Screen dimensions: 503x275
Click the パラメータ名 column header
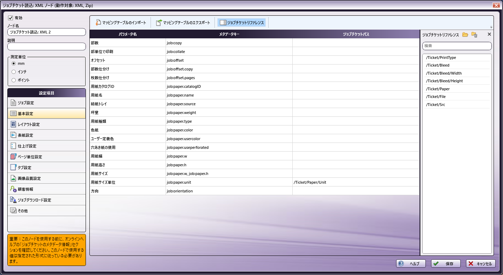(x=127, y=34)
